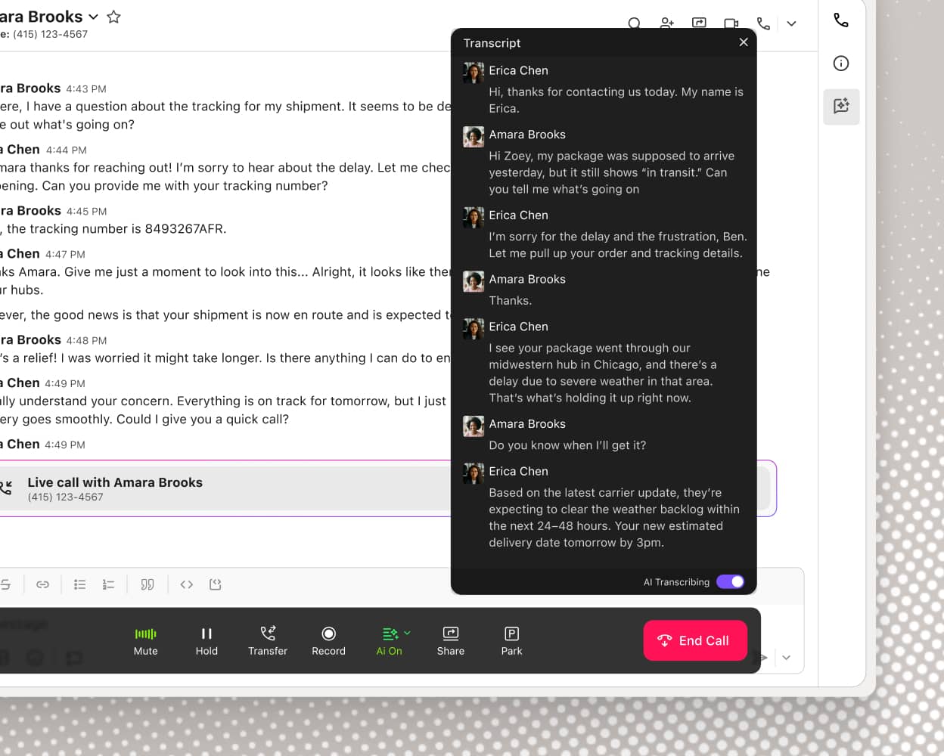Click the add person icon

(666, 23)
